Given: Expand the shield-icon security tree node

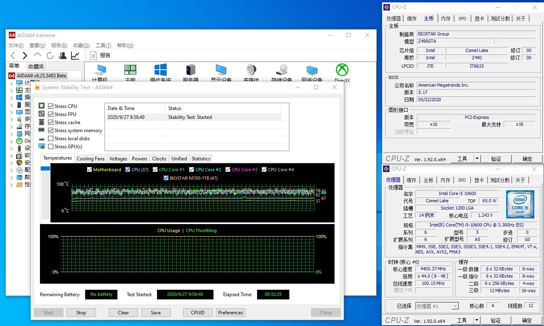Looking at the screenshot, I should [11, 162].
